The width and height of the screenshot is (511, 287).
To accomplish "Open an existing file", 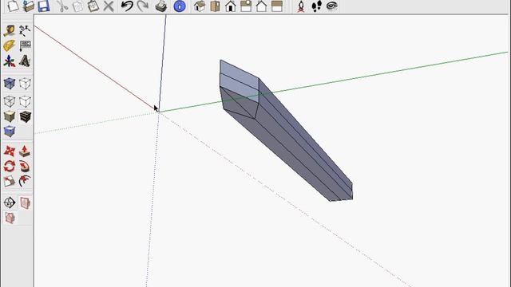I will [29, 6].
